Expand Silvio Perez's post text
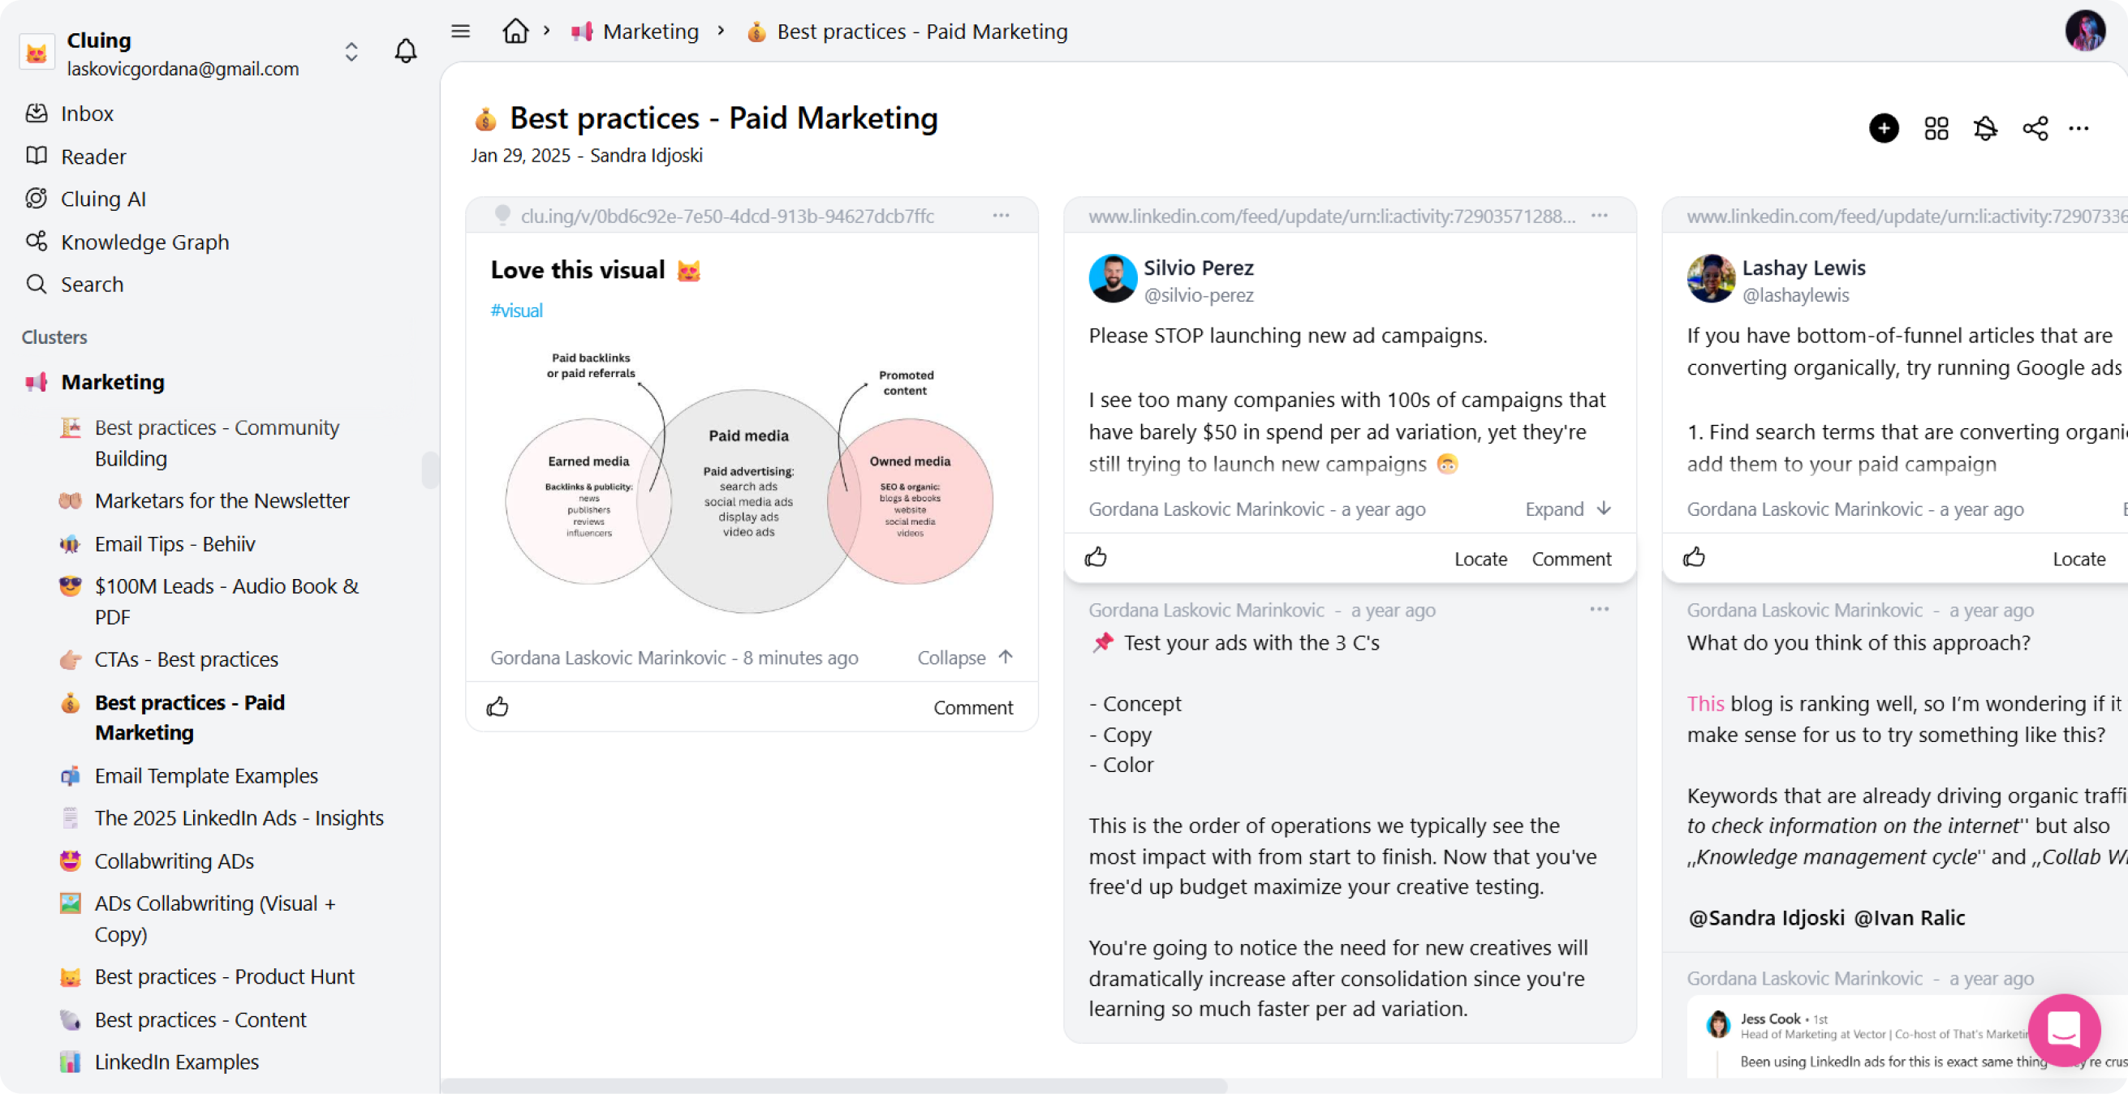This screenshot has width=2128, height=1094. click(1567, 508)
